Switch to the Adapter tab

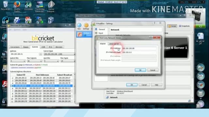103,44
